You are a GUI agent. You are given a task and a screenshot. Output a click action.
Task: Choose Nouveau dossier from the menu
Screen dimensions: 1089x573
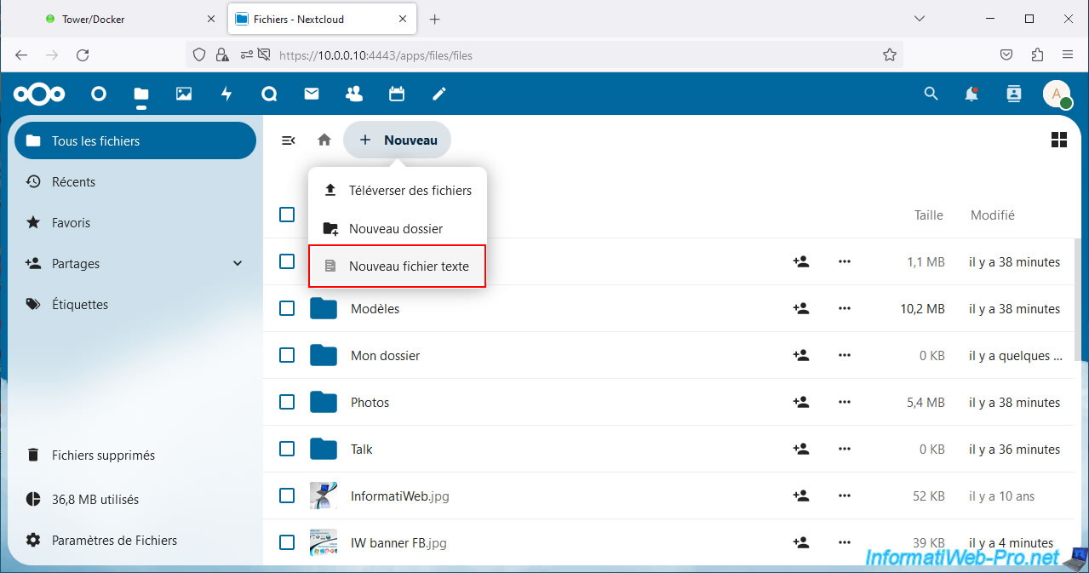point(396,228)
